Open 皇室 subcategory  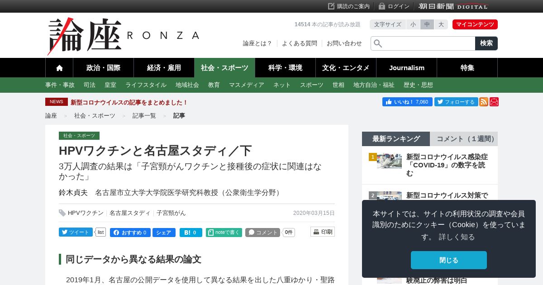click(x=110, y=85)
